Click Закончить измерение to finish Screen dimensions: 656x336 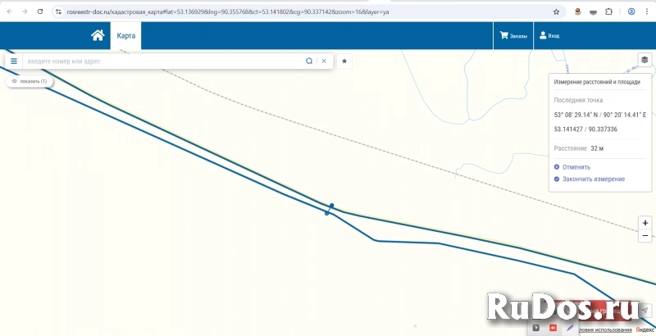(x=589, y=179)
